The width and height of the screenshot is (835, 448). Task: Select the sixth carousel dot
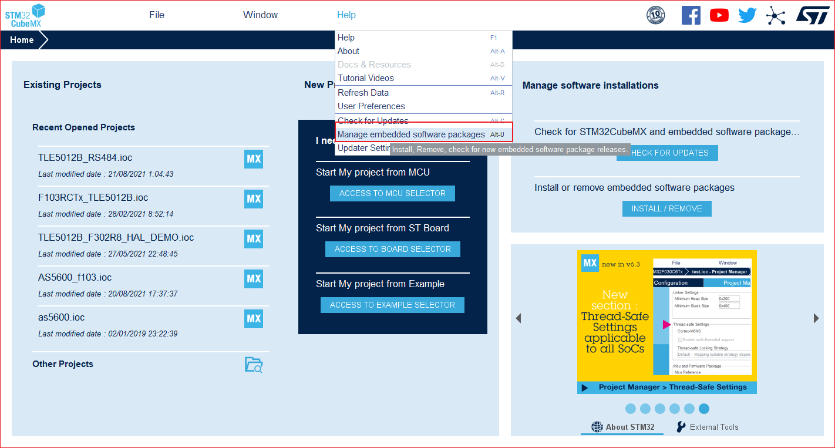click(x=704, y=409)
